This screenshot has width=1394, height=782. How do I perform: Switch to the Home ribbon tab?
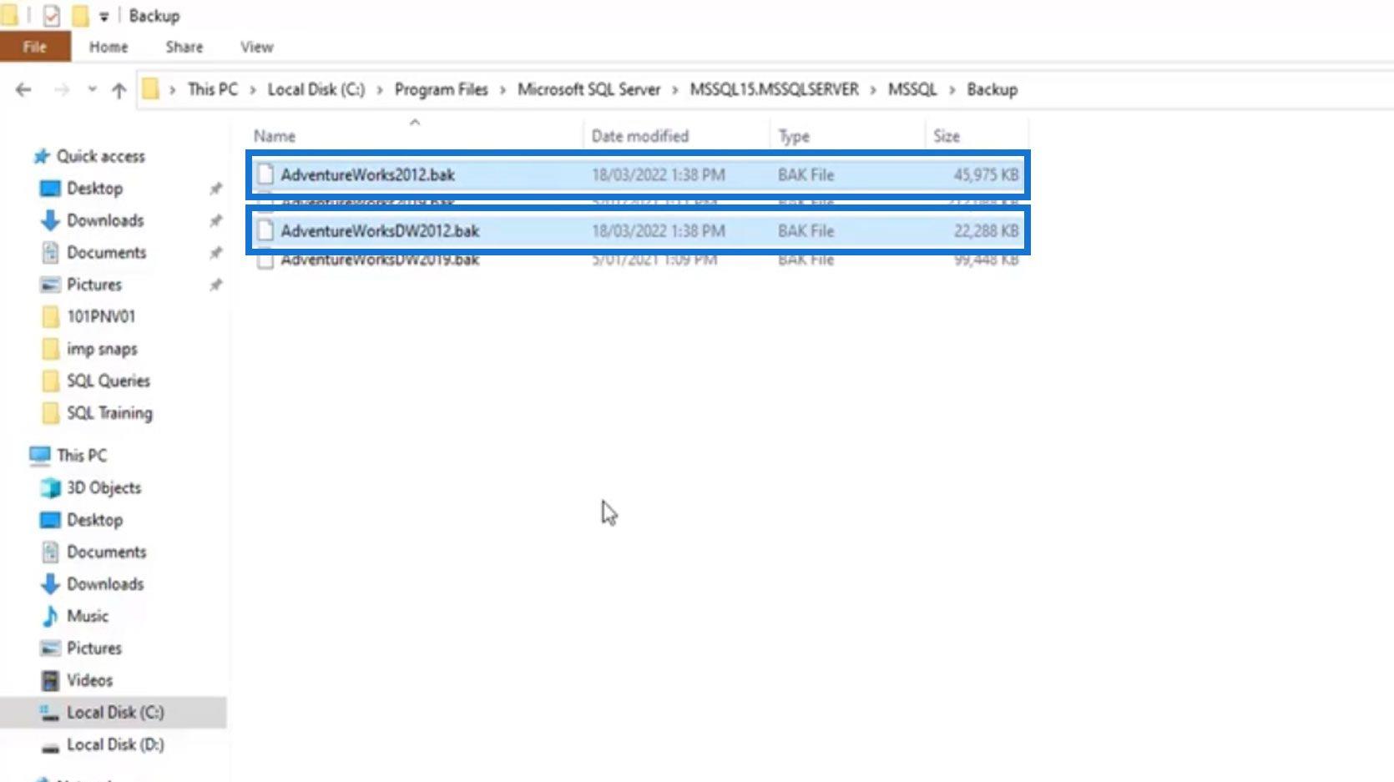point(109,47)
